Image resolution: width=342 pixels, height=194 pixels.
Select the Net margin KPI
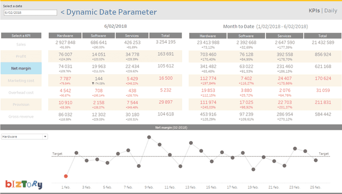21,68
